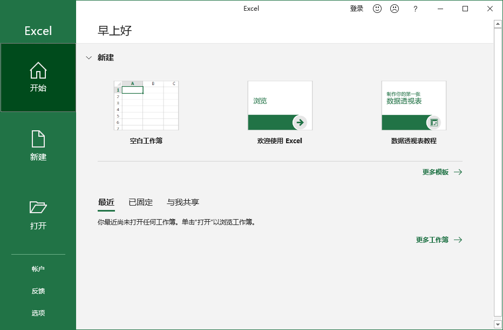Minimize the Excel window

[x=440, y=9]
